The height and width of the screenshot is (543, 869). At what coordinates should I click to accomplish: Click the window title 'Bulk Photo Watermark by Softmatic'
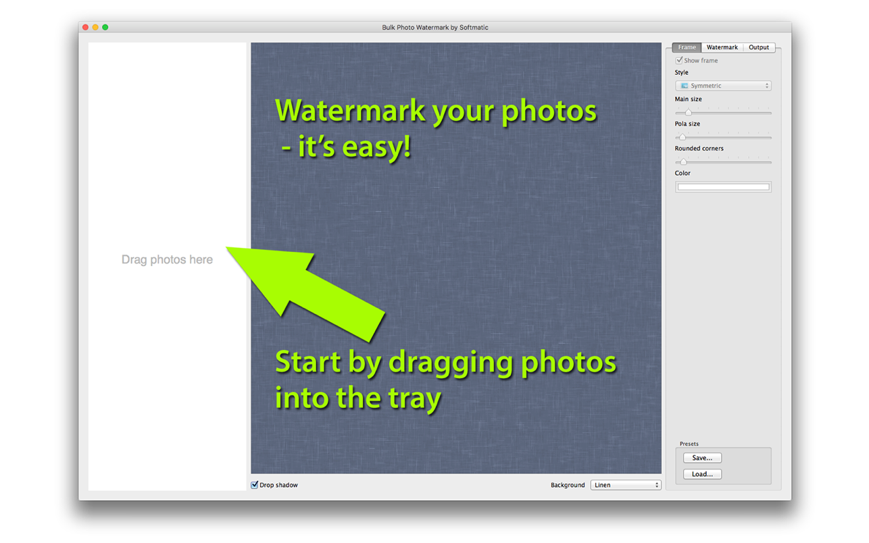click(x=435, y=28)
